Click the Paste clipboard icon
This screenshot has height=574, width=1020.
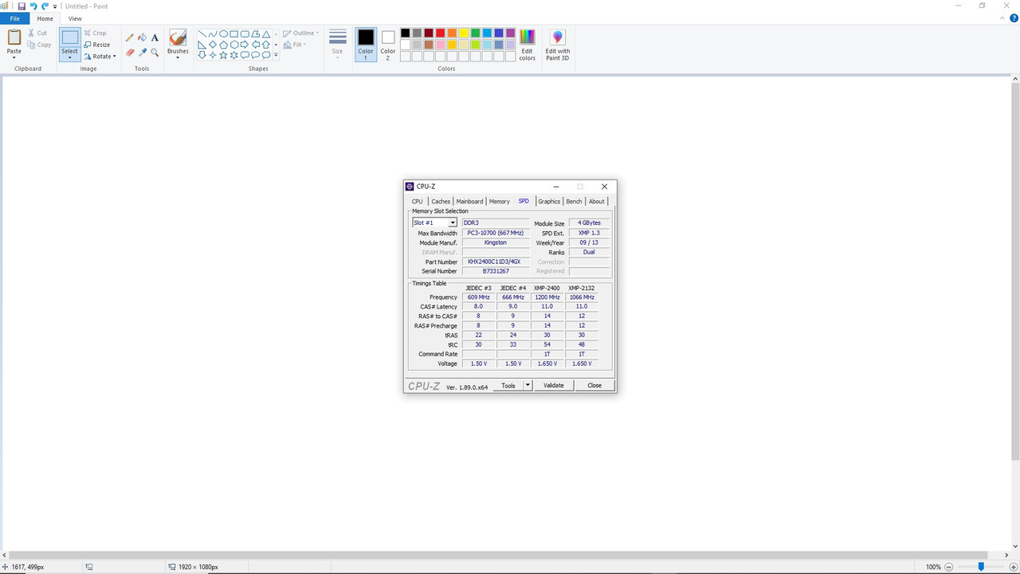tap(14, 37)
